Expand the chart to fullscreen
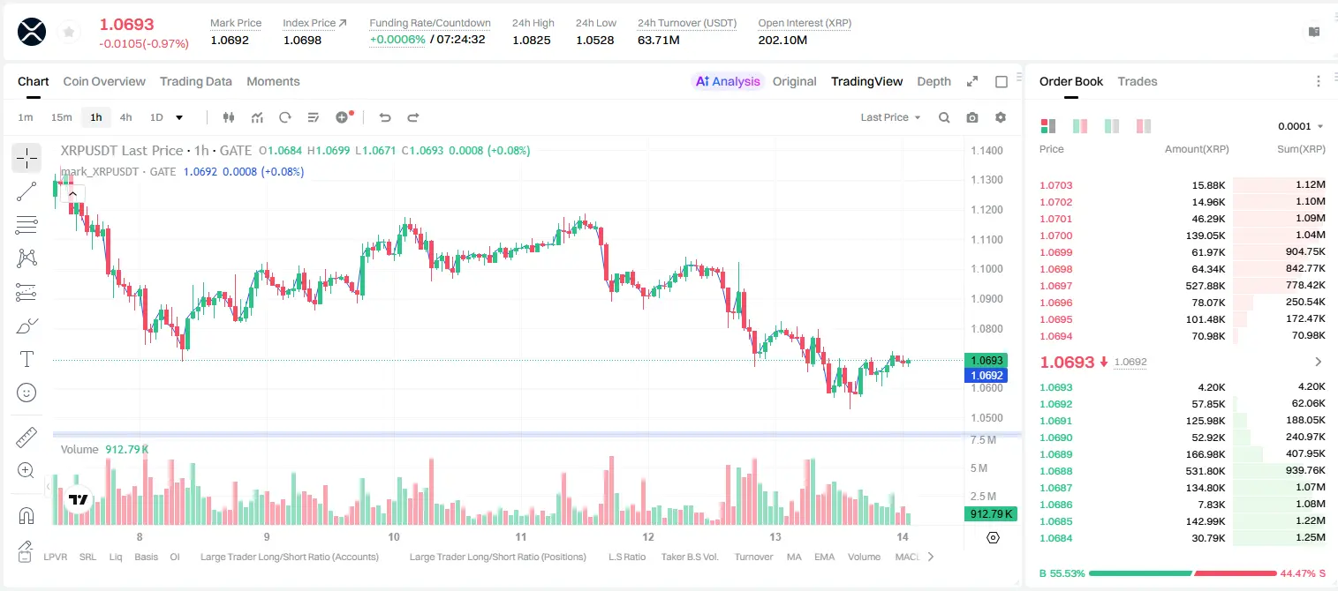 [972, 81]
